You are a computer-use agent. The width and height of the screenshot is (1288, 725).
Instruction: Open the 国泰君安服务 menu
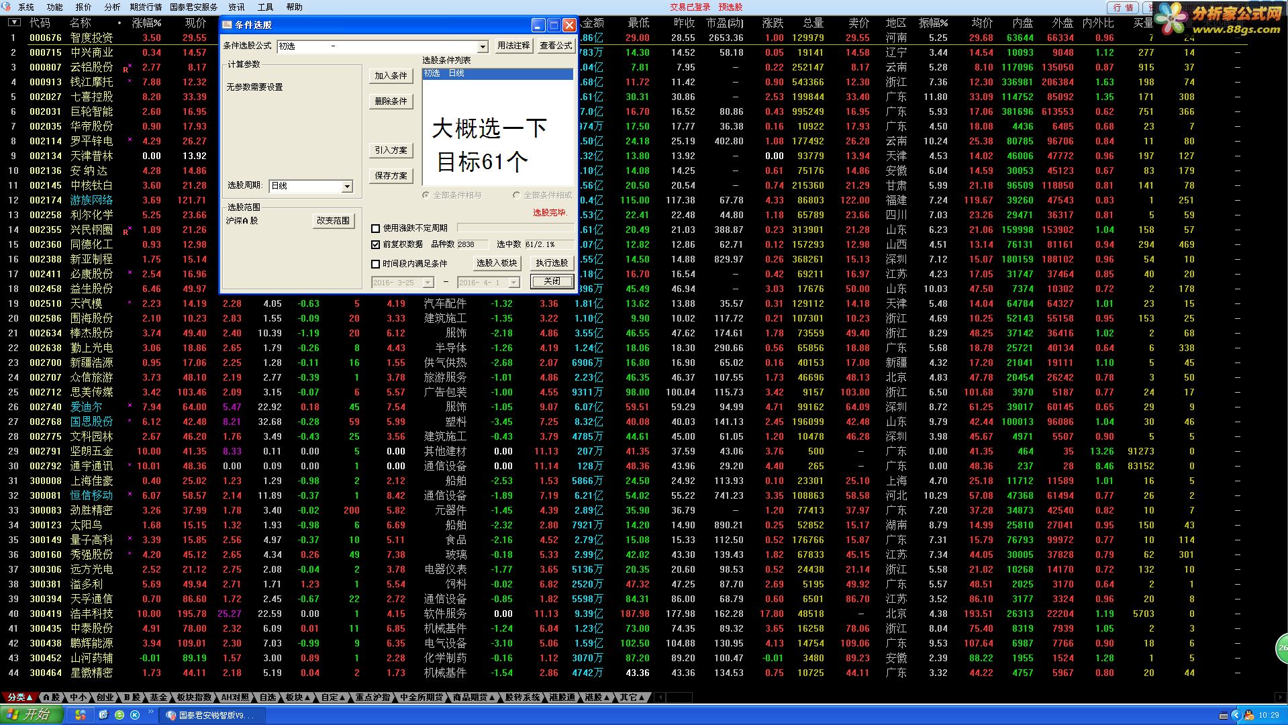coord(193,7)
